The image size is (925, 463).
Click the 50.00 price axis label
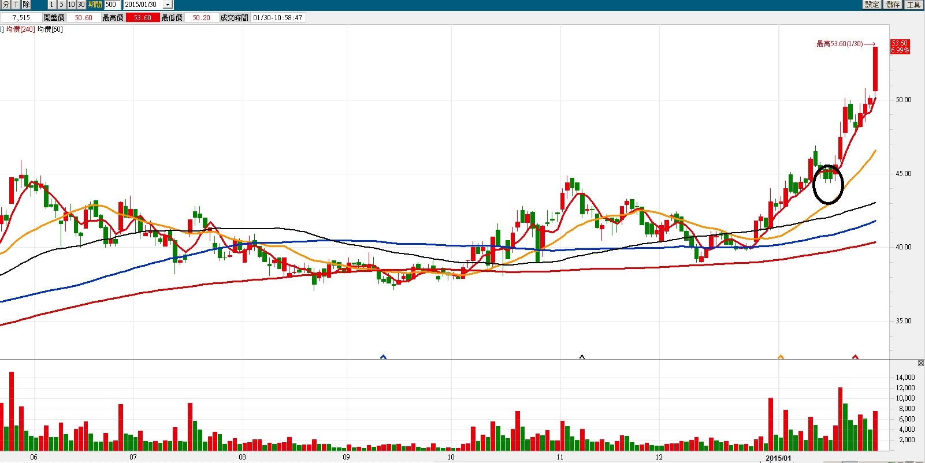[x=904, y=100]
